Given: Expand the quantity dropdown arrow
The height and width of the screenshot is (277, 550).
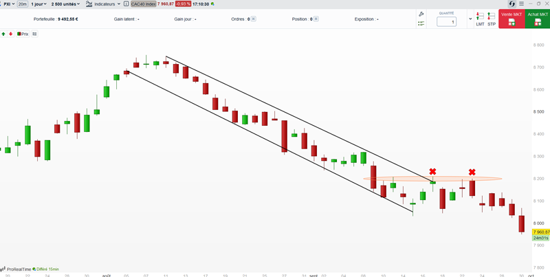Looking at the screenshot, I should pyautogui.click(x=470, y=19).
